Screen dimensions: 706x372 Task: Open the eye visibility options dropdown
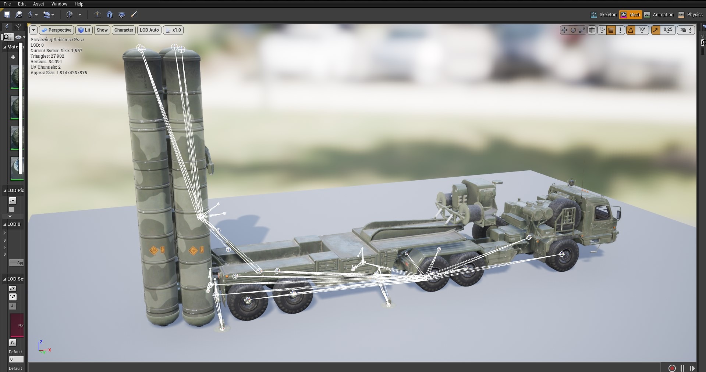tap(20, 37)
